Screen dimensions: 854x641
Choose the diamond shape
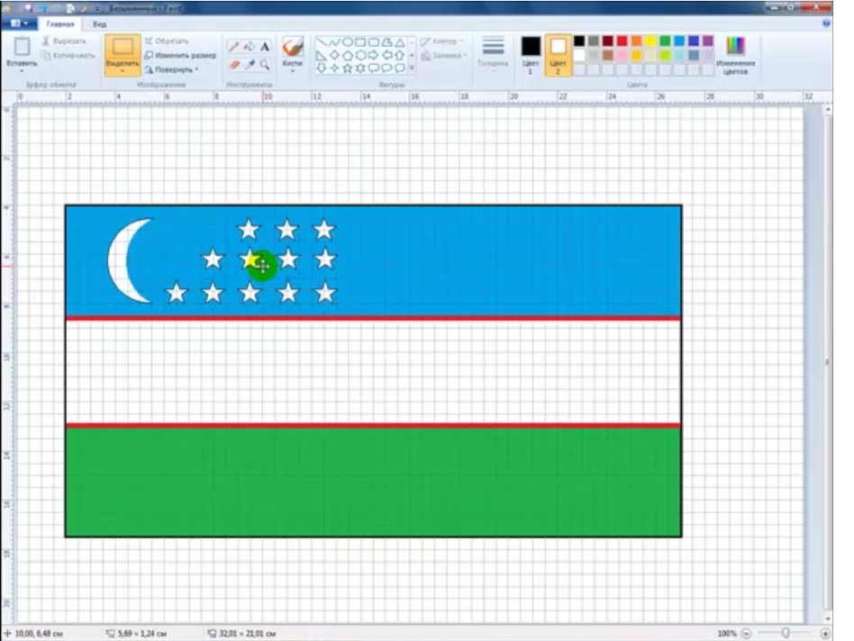pos(334,55)
